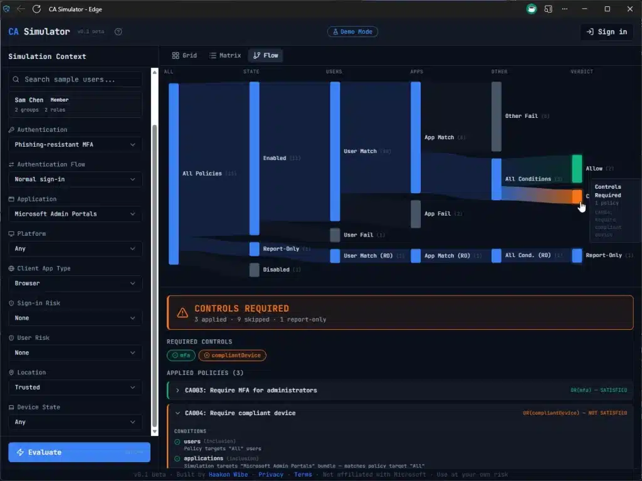Click the Sign in button

pyautogui.click(x=606, y=32)
